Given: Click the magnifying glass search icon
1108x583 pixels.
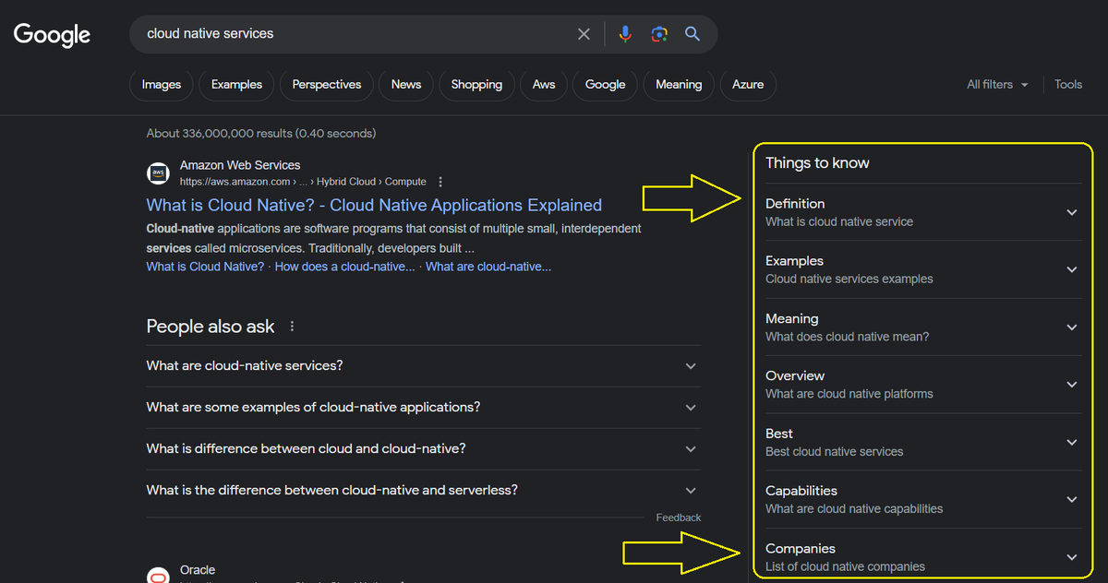Looking at the screenshot, I should point(692,34).
